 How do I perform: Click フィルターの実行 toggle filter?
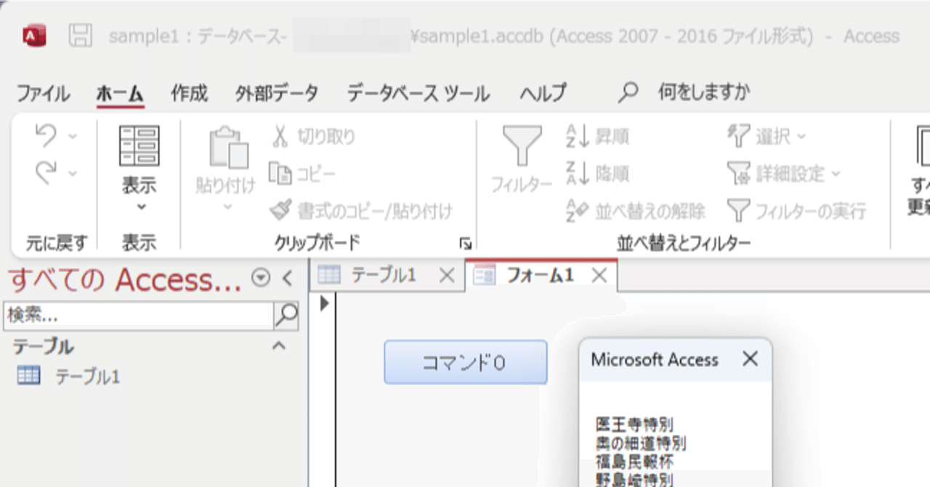click(797, 211)
